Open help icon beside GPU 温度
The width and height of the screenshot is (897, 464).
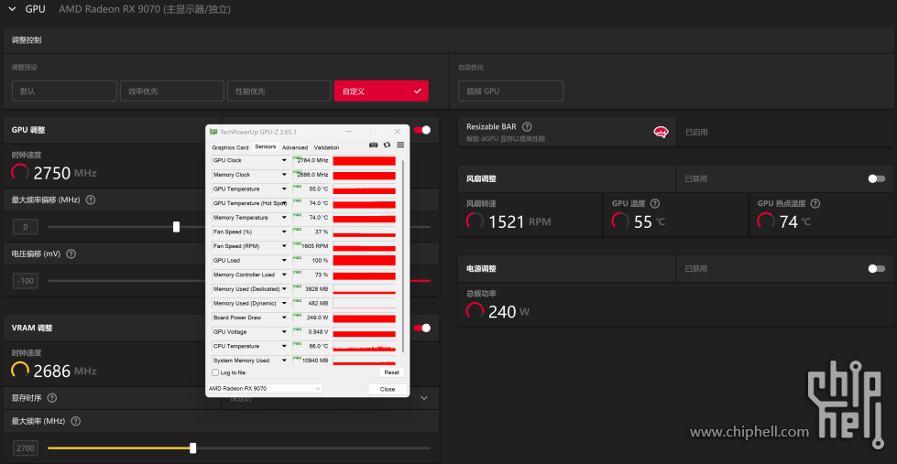[x=655, y=203]
